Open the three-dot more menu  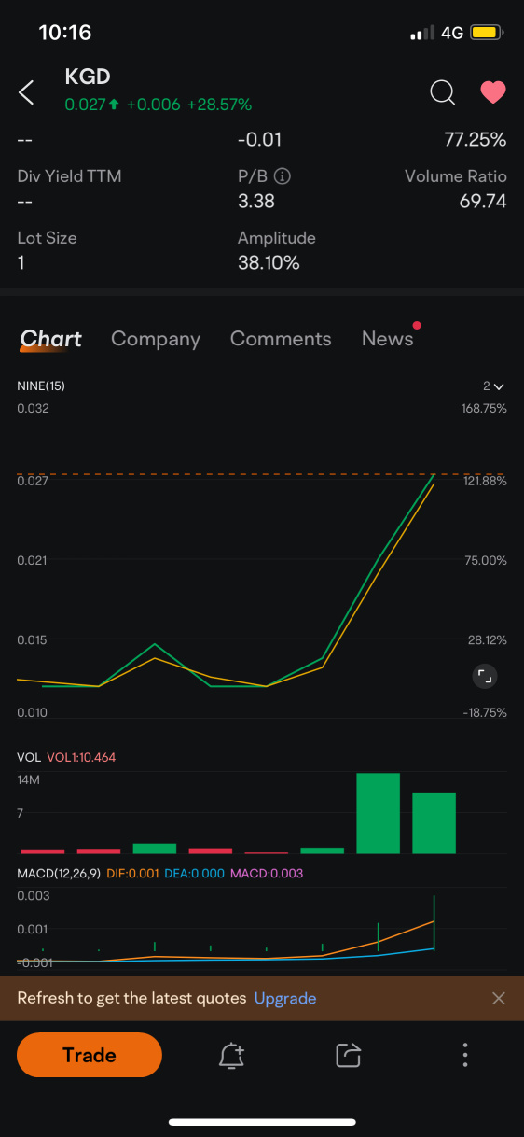point(465,1055)
